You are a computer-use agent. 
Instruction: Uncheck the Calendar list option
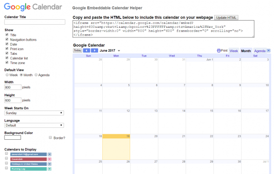point(7,58)
